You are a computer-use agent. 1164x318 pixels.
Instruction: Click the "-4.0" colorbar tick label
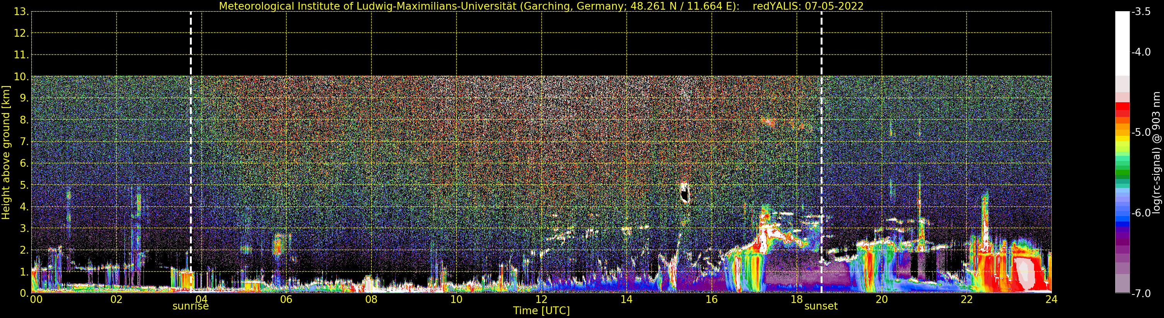point(1141,52)
